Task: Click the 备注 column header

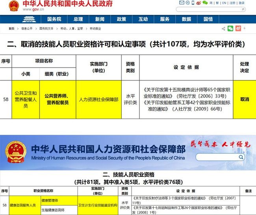Action: [x=249, y=191]
